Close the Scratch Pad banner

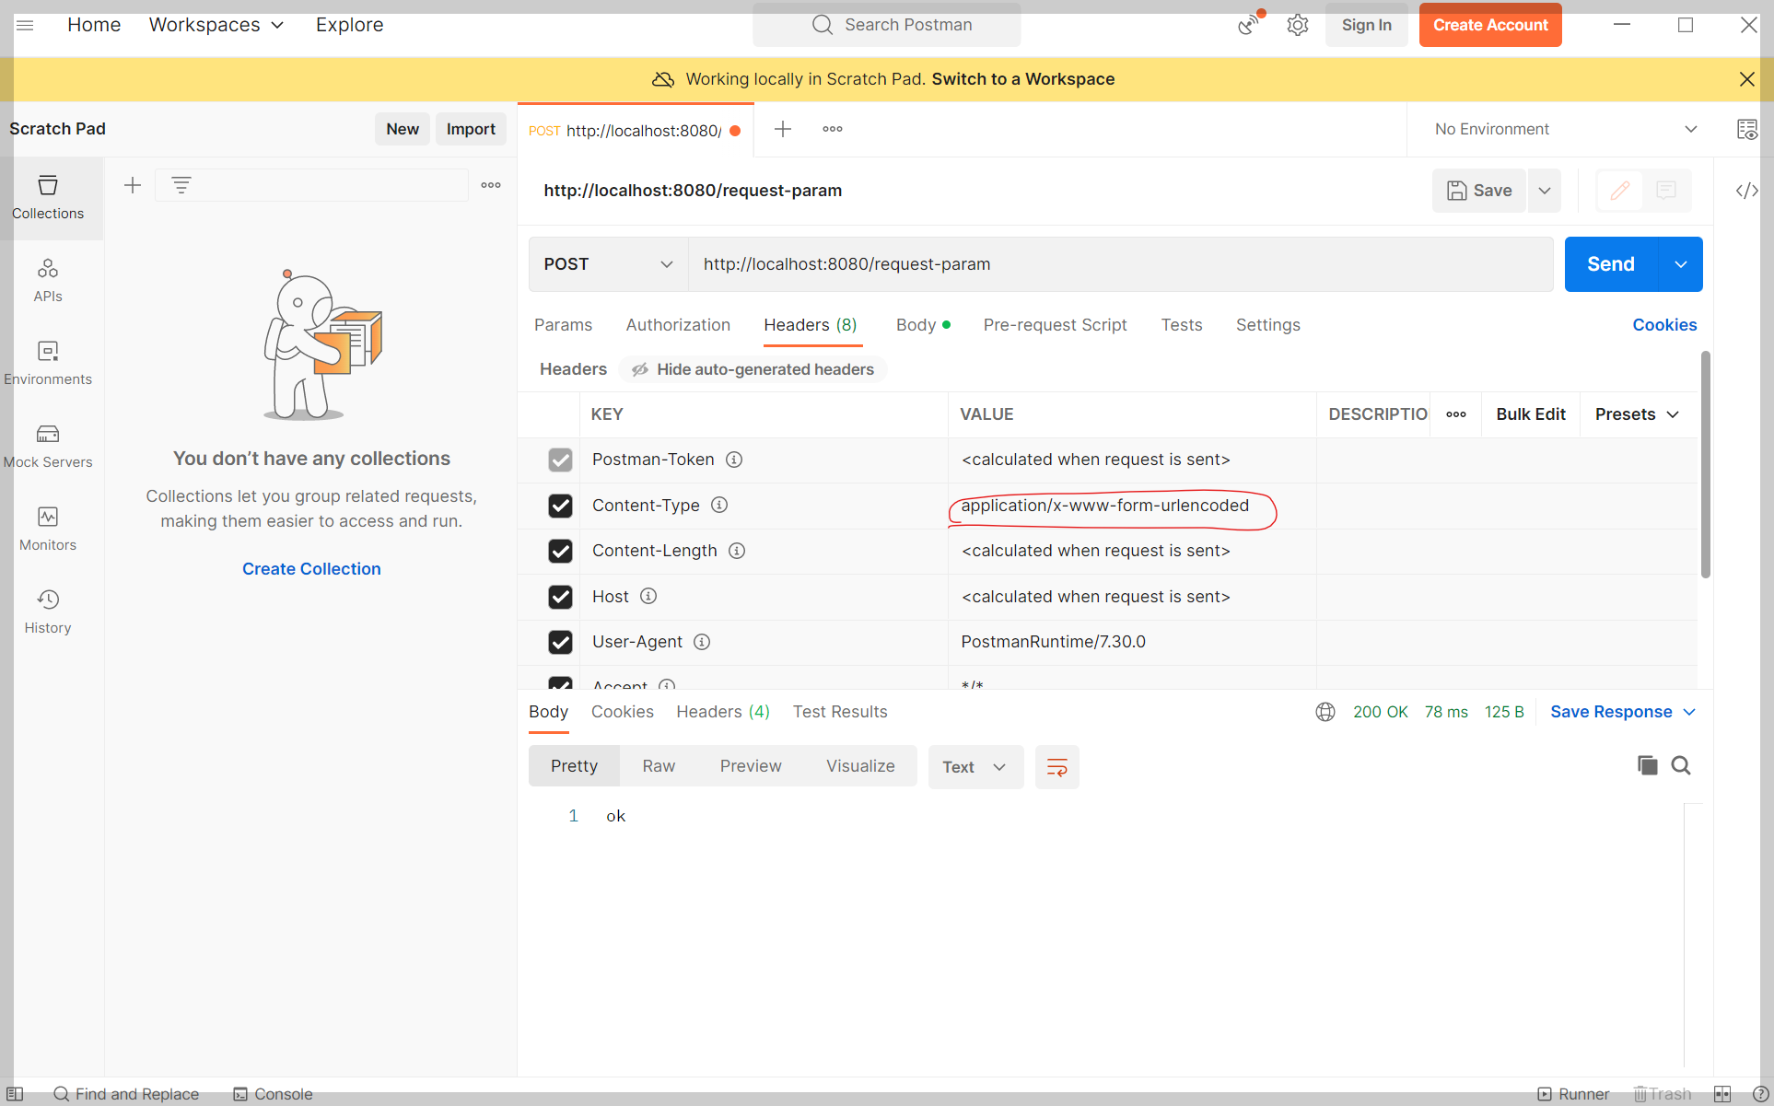pos(1746,79)
